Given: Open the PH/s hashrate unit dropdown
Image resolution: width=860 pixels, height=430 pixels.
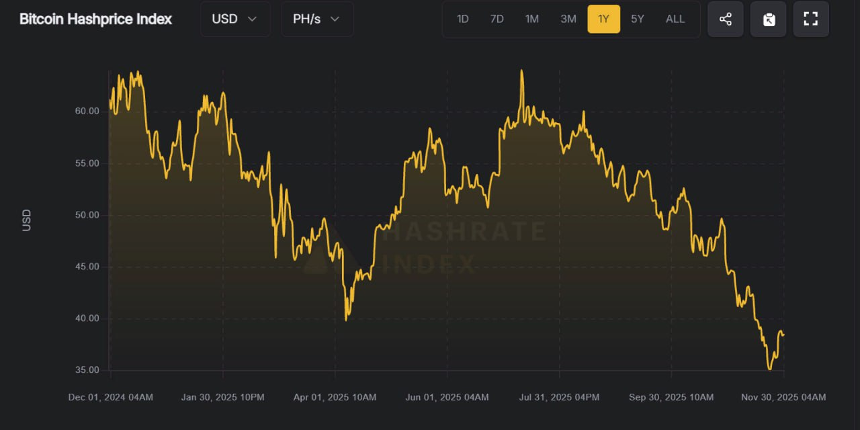Looking at the screenshot, I should coord(316,19).
